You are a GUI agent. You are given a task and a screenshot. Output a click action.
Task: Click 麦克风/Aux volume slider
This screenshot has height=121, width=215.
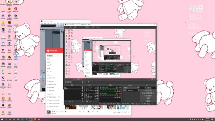tap(108, 91)
